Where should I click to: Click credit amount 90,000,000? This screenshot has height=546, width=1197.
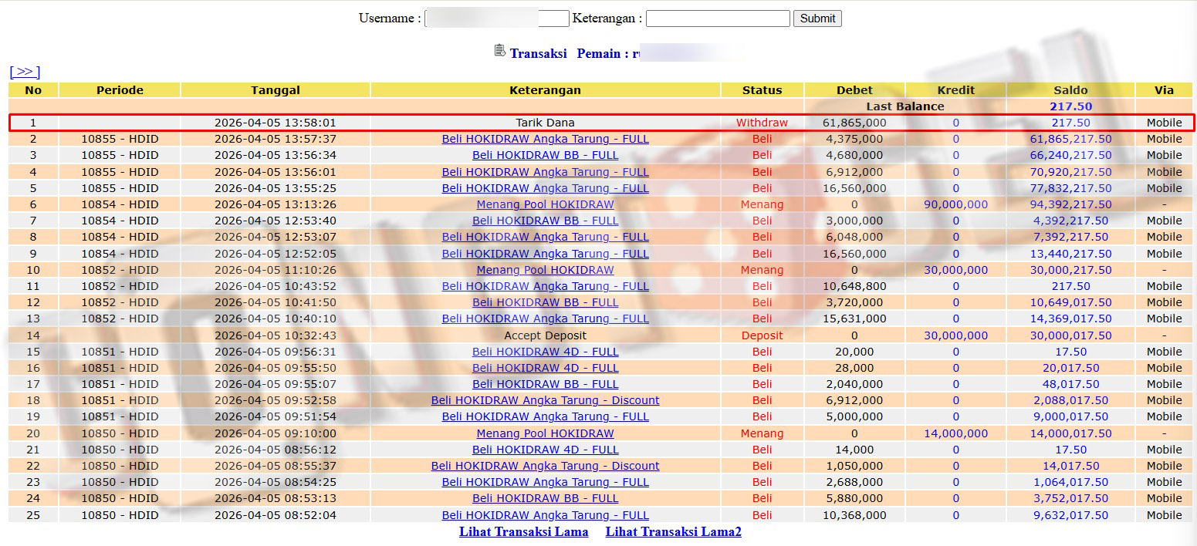pos(955,204)
